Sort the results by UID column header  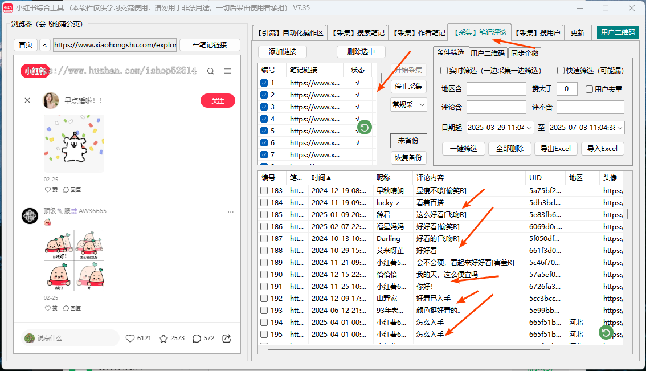tap(546, 178)
